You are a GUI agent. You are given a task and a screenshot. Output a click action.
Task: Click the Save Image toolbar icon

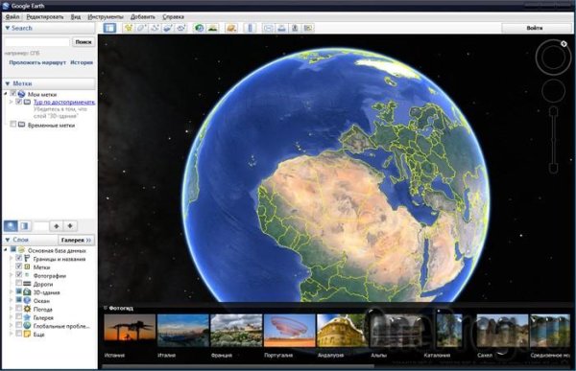click(295, 28)
